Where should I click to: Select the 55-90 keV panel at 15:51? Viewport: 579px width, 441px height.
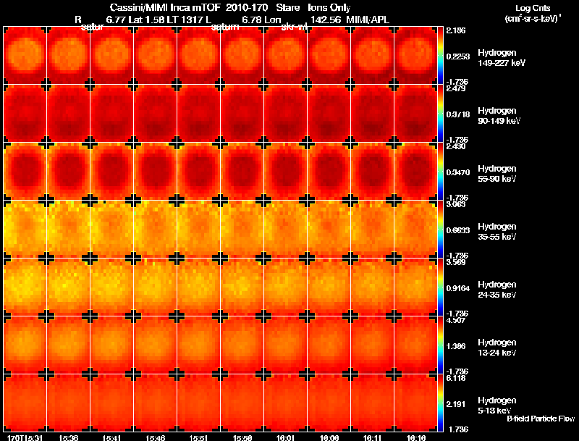[198, 172]
